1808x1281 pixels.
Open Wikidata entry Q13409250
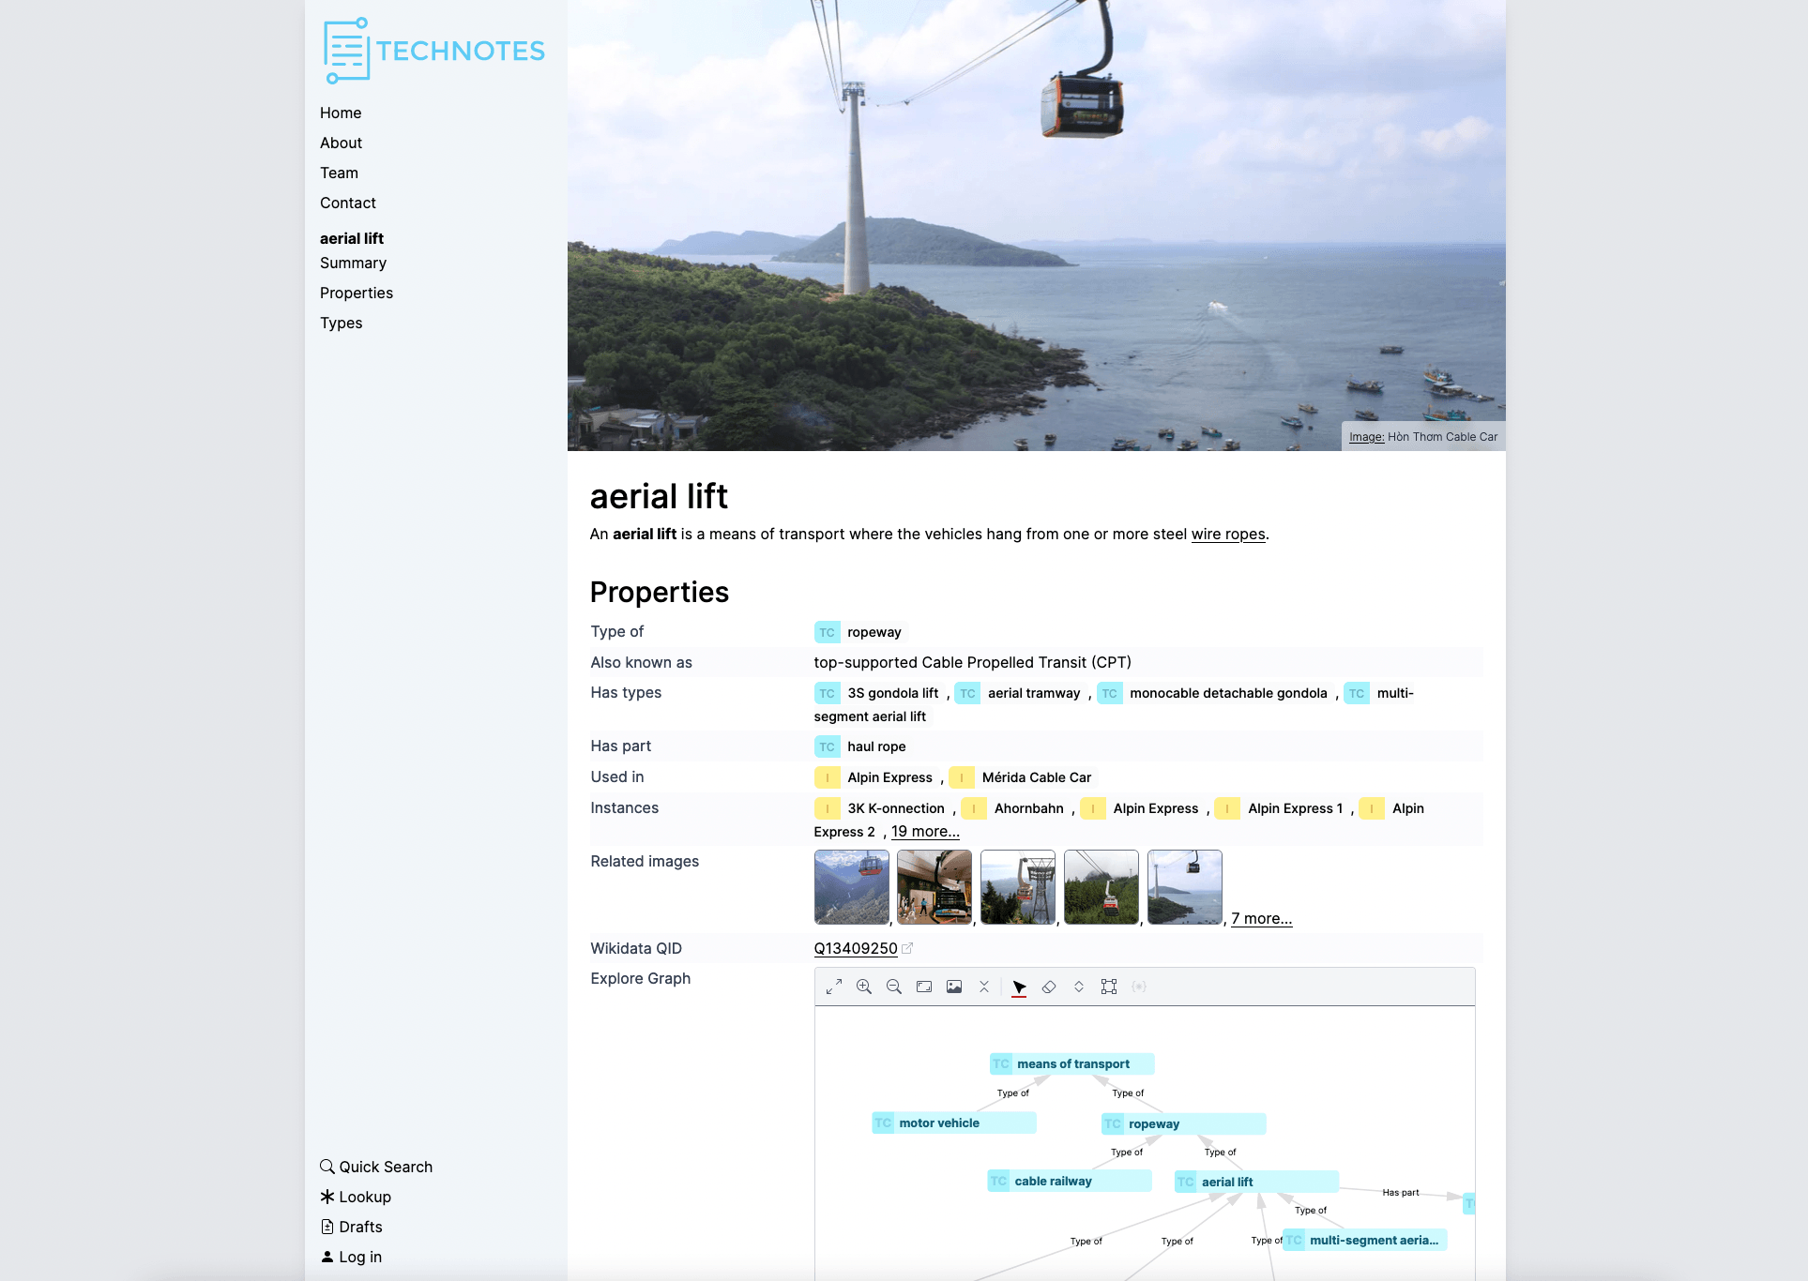coord(856,948)
